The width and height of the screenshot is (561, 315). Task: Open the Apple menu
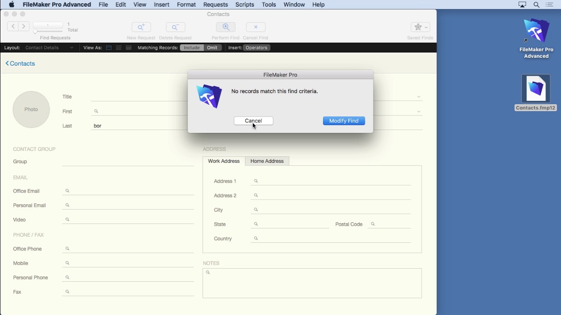pyautogui.click(x=12, y=4)
